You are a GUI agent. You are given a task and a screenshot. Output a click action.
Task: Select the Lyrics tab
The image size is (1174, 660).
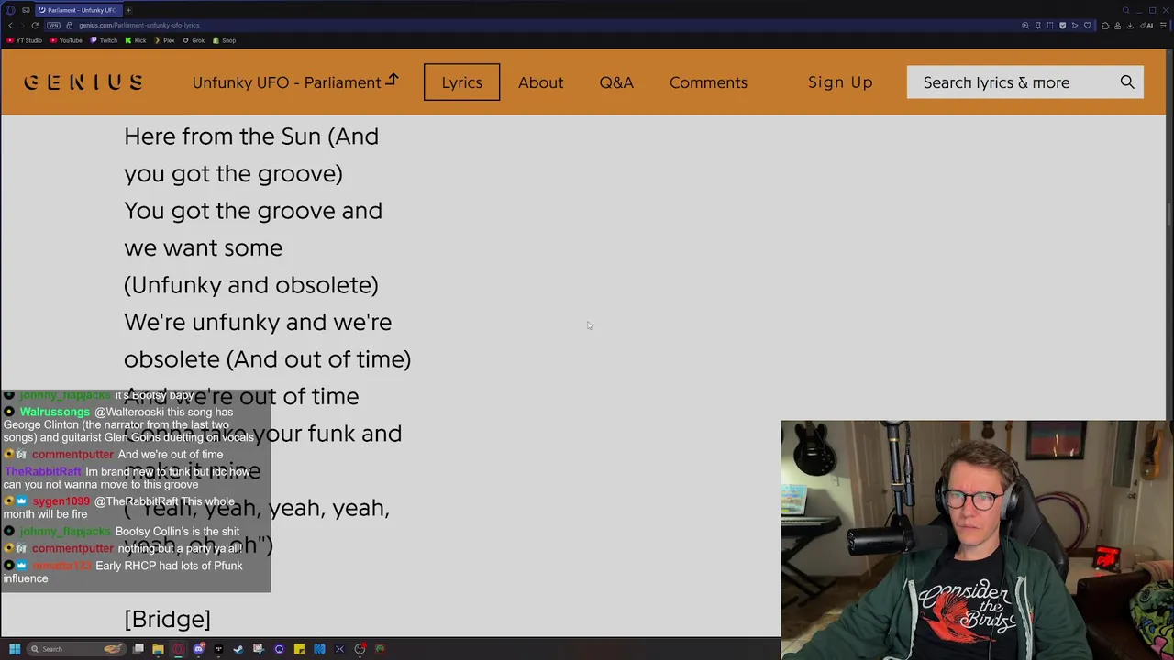461,82
